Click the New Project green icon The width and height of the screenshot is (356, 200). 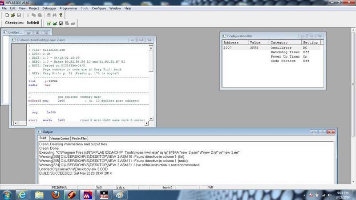[49, 24]
